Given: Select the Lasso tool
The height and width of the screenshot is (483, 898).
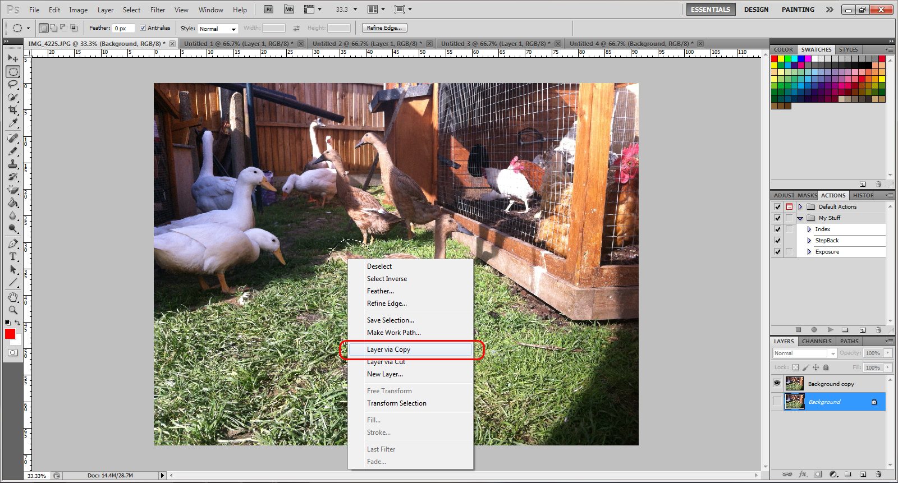Looking at the screenshot, I should (x=13, y=84).
